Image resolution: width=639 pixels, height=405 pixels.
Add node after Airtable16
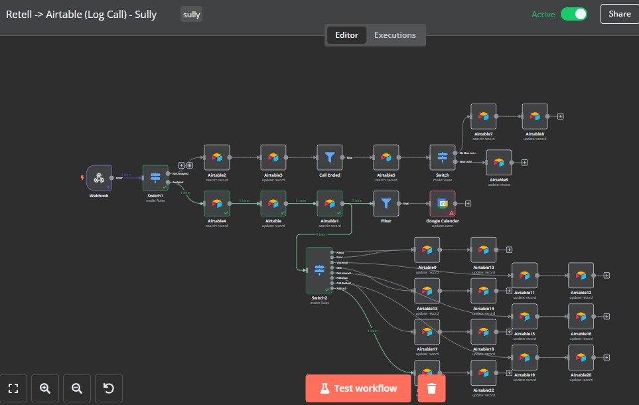[x=606, y=317]
